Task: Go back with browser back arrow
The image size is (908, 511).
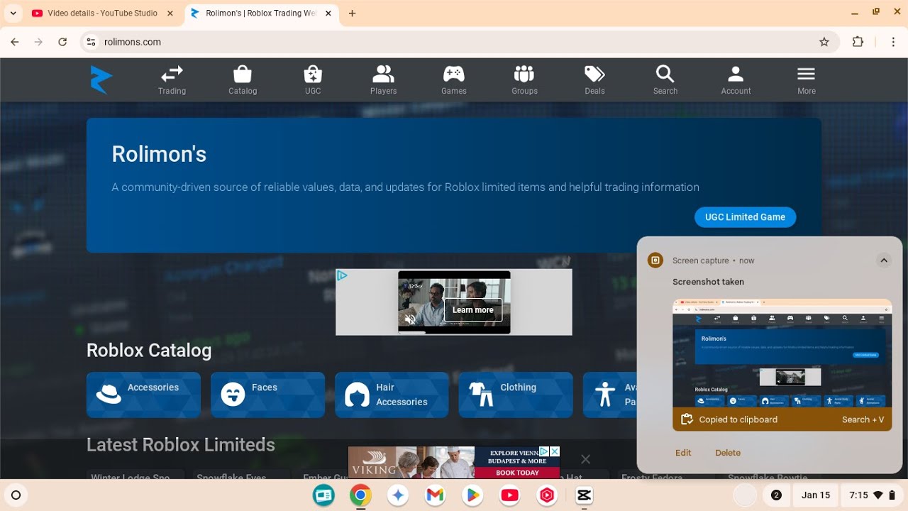Action: pos(15,42)
